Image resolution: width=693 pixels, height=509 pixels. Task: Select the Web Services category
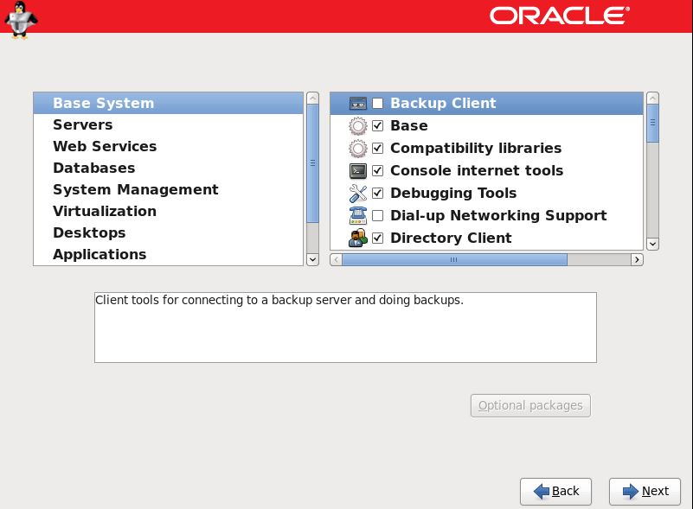(169, 147)
